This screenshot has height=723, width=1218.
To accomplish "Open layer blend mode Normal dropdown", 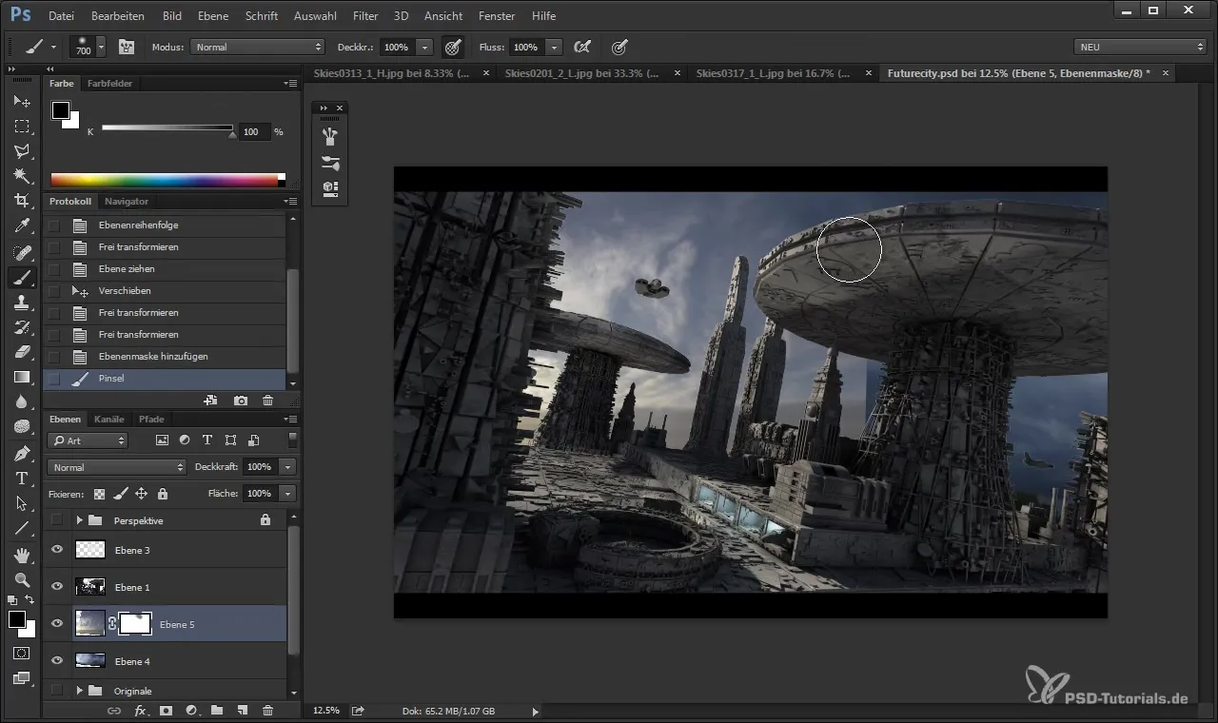I will point(117,467).
